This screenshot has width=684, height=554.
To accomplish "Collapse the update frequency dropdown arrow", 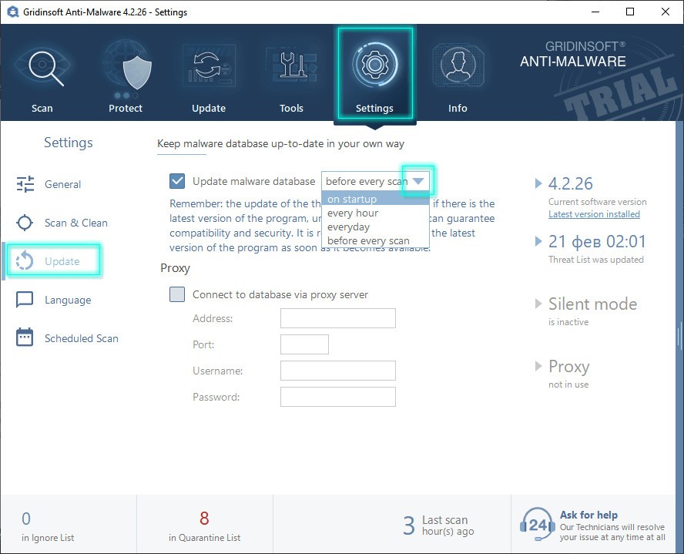I will (418, 181).
